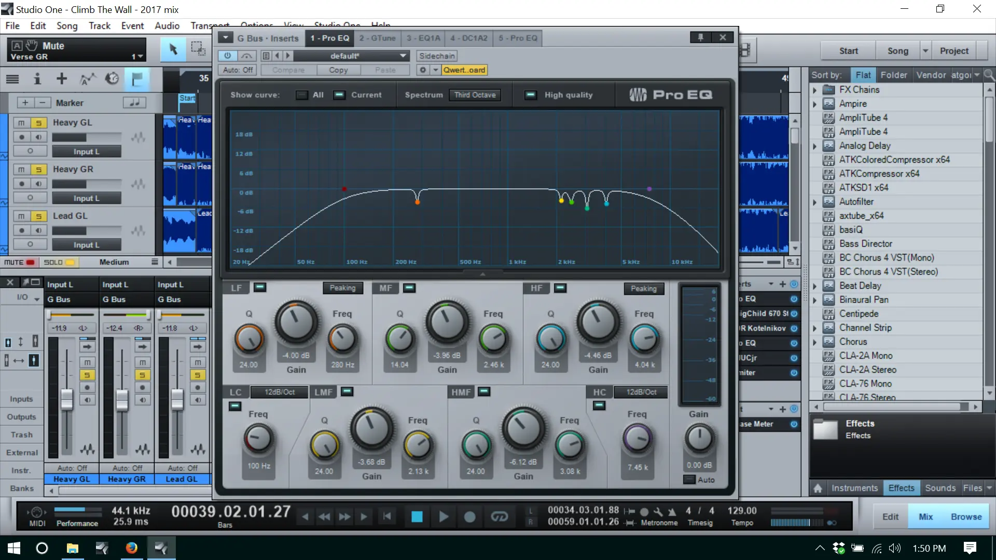Open the track inspector info icon
The height and width of the screenshot is (560, 996).
pyautogui.click(x=37, y=79)
